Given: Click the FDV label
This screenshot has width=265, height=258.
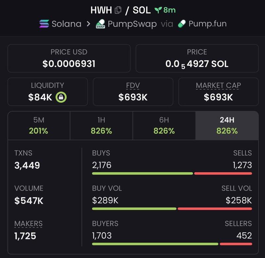Looking at the screenshot, I should click(x=133, y=85).
